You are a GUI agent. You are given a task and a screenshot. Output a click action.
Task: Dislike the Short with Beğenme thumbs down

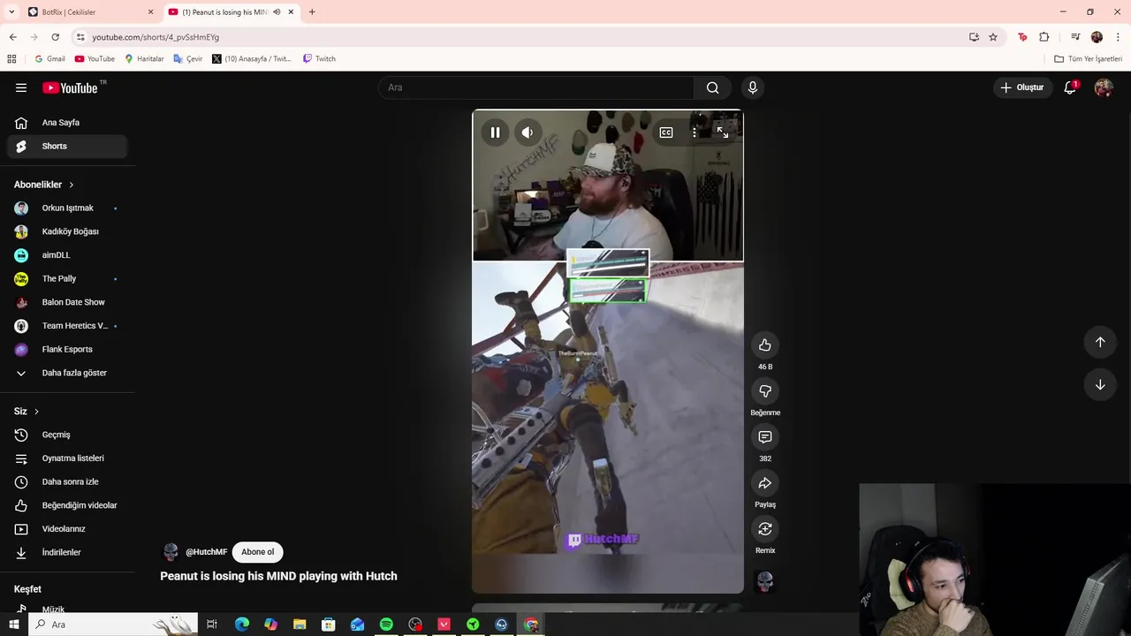[x=765, y=391]
